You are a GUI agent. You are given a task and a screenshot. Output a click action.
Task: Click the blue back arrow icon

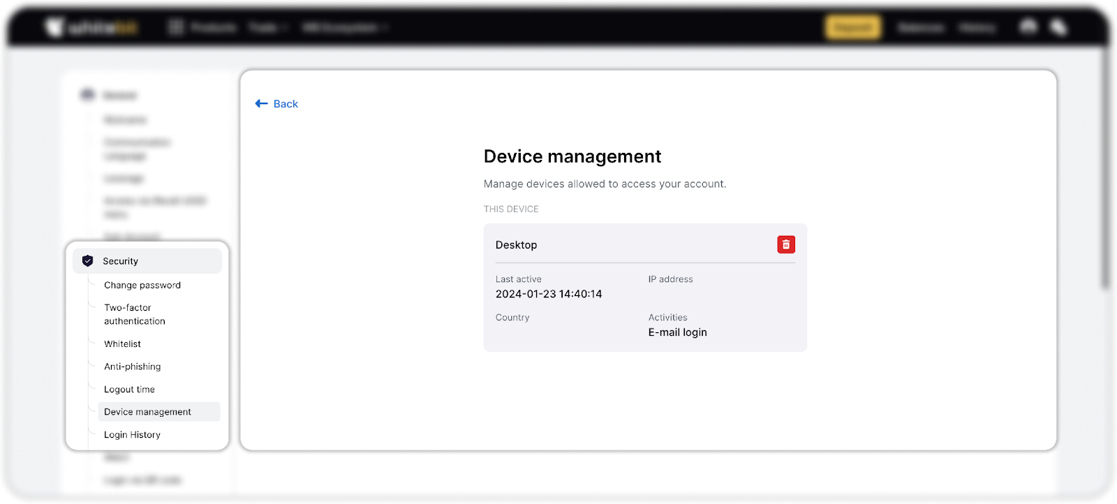coord(262,103)
